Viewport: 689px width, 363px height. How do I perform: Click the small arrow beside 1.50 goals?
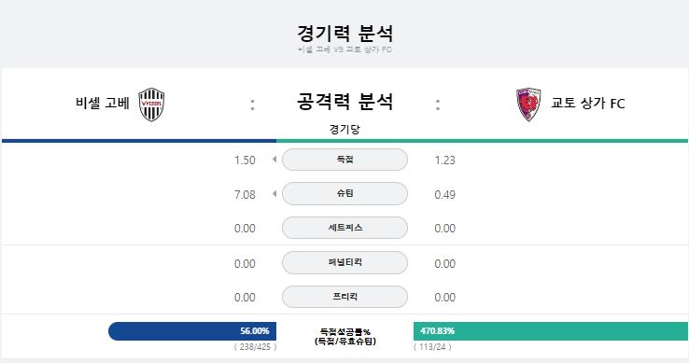274,159
